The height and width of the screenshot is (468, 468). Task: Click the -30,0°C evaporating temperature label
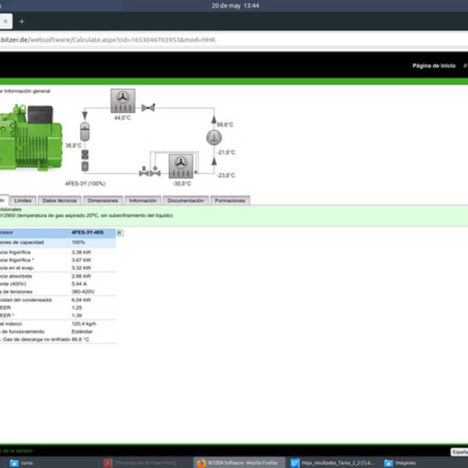(x=182, y=183)
